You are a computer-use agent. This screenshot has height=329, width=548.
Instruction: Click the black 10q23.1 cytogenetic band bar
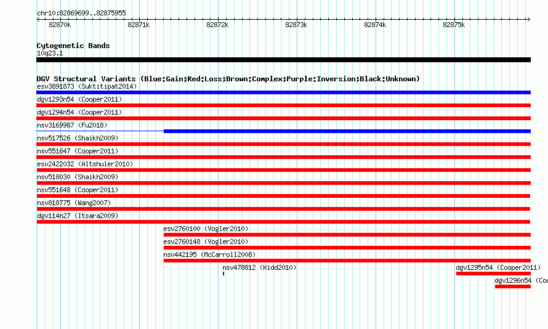(x=283, y=60)
